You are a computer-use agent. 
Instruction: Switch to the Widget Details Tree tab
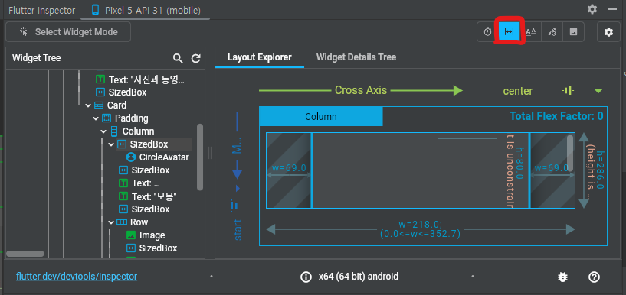click(x=356, y=57)
